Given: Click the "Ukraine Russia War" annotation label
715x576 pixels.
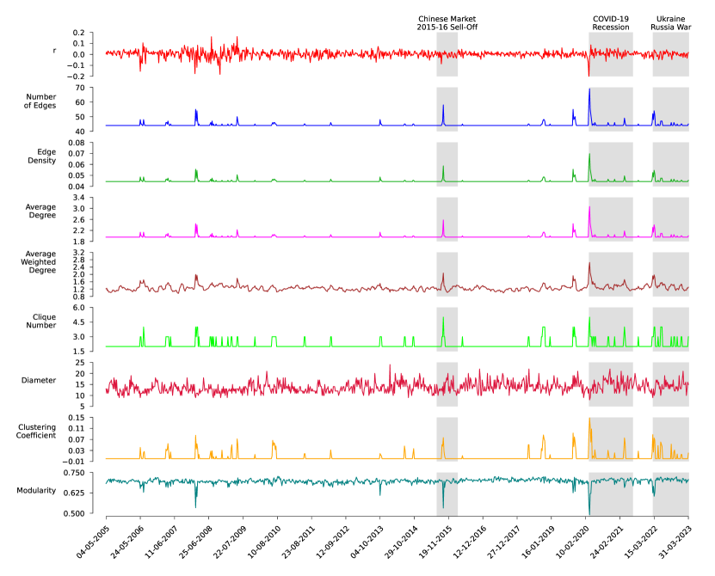Looking at the screenshot, I should (671, 23).
